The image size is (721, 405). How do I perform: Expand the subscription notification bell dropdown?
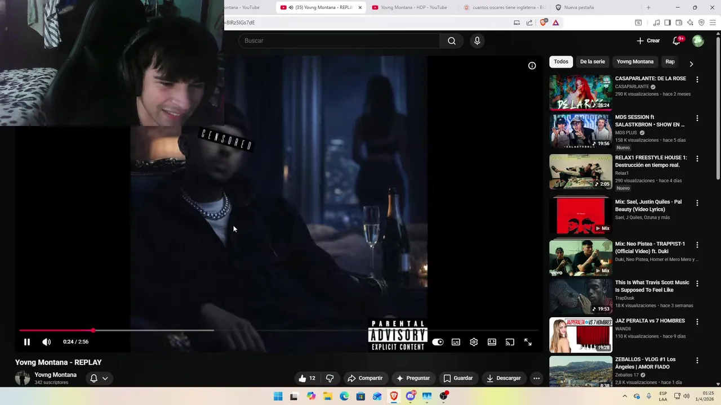99,378
